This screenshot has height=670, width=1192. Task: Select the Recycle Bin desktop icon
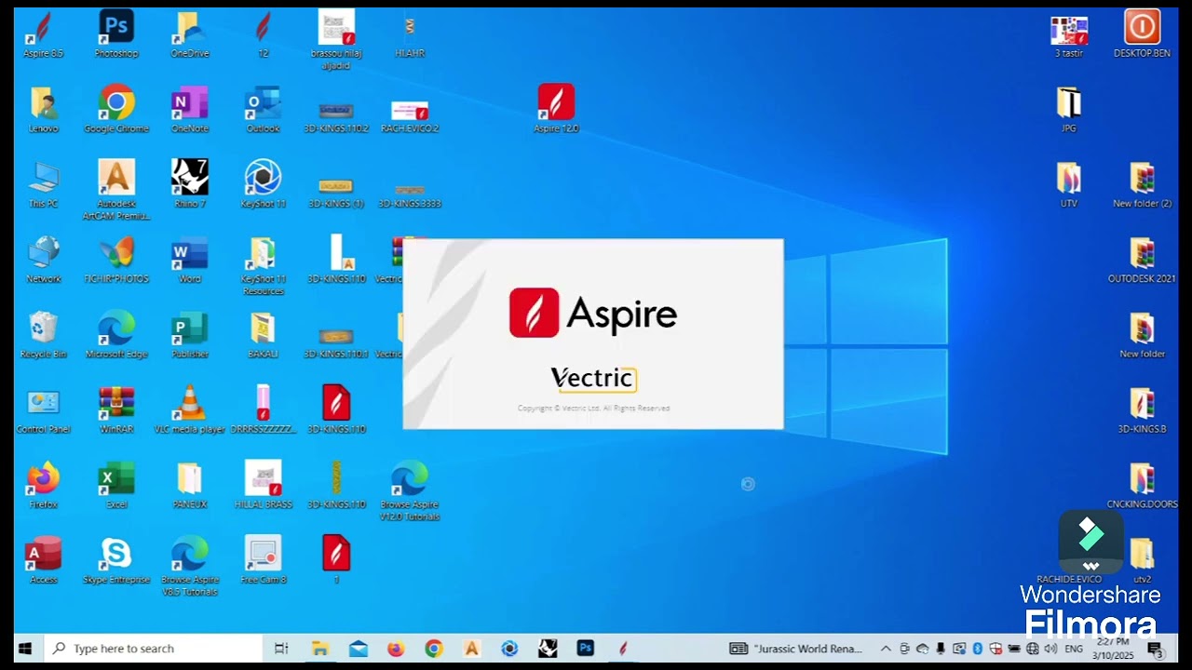coord(43,336)
